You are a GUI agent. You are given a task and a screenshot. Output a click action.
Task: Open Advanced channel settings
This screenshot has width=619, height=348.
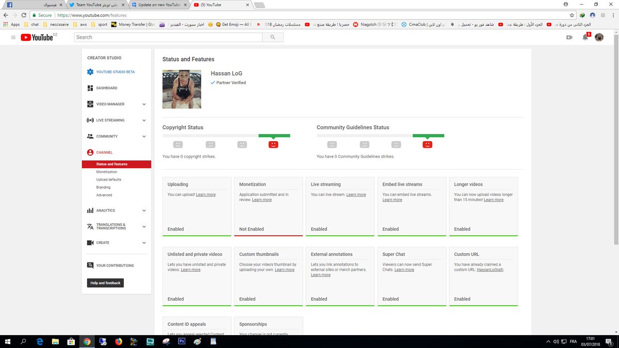coord(104,195)
